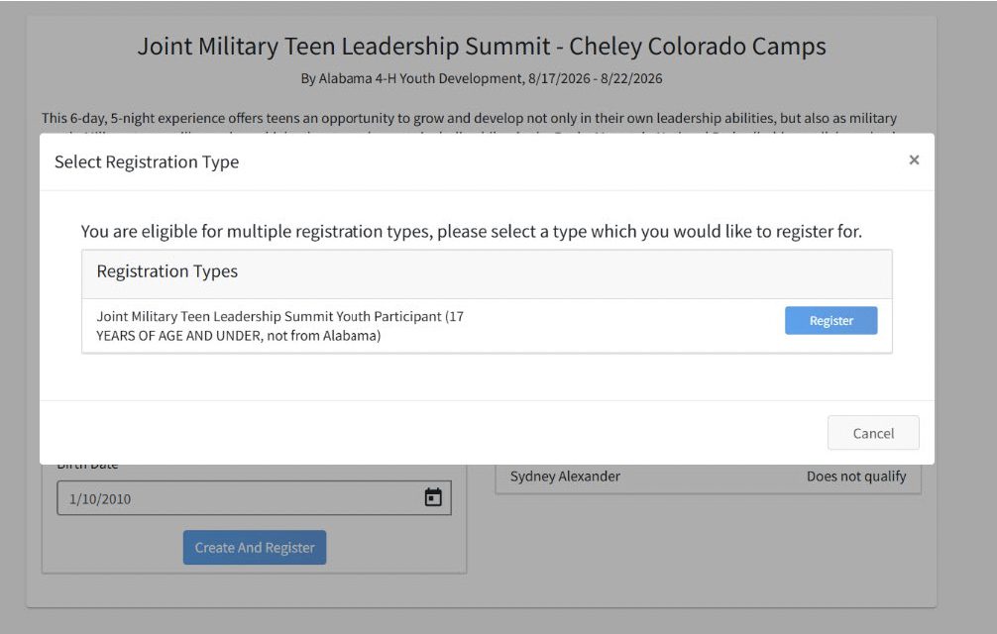Click the eligibility instruction message text
Viewport: 997px width, 634px height.
471,231
